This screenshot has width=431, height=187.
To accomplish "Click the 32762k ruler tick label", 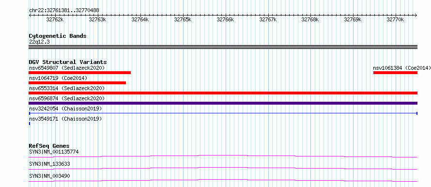I will [x=55, y=20].
